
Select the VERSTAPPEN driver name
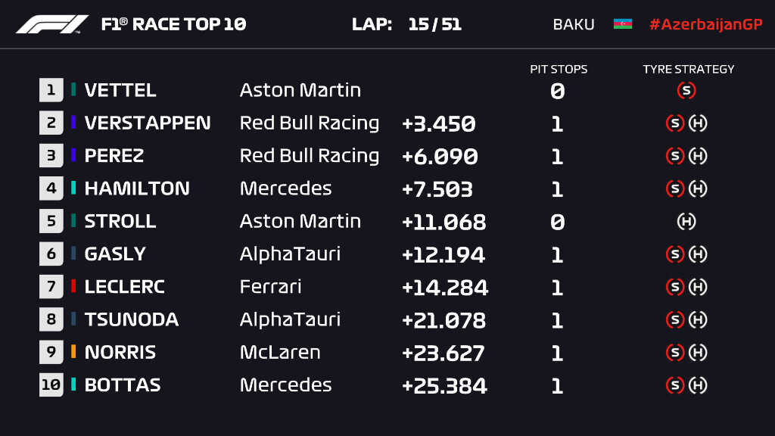point(148,123)
